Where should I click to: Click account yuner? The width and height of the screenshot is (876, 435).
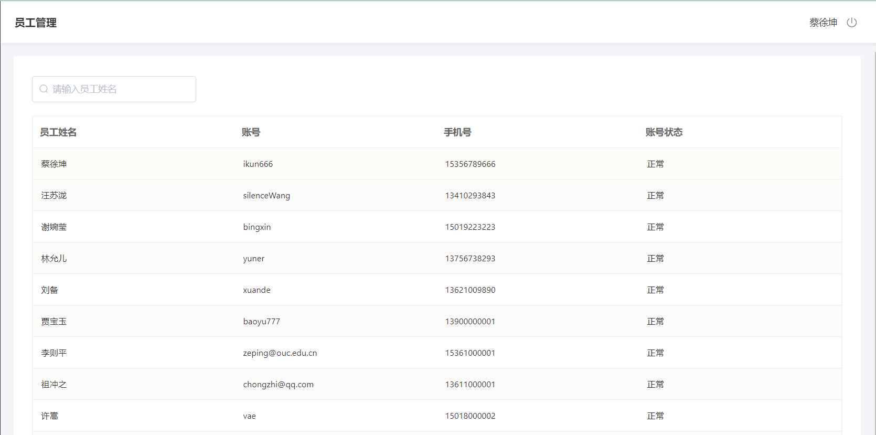coord(254,259)
